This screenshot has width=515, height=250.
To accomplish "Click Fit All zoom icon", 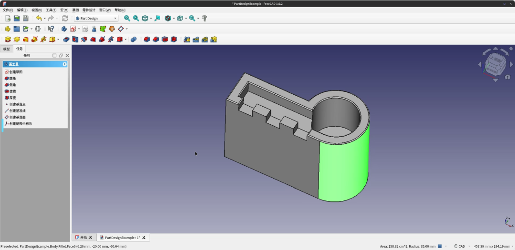I will pyautogui.click(x=127, y=18).
